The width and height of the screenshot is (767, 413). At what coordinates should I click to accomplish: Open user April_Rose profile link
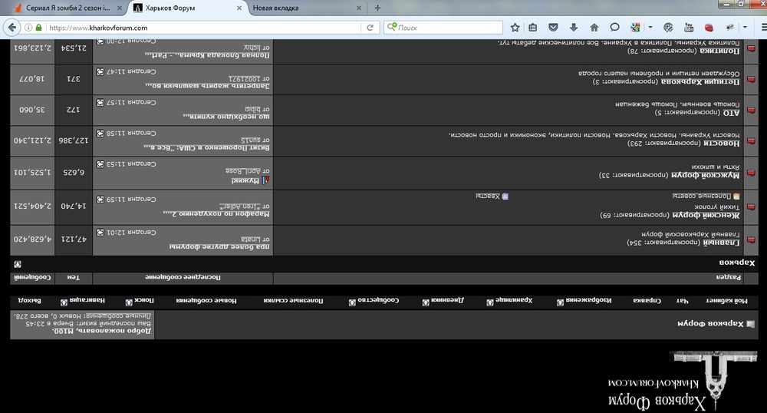tap(243, 170)
